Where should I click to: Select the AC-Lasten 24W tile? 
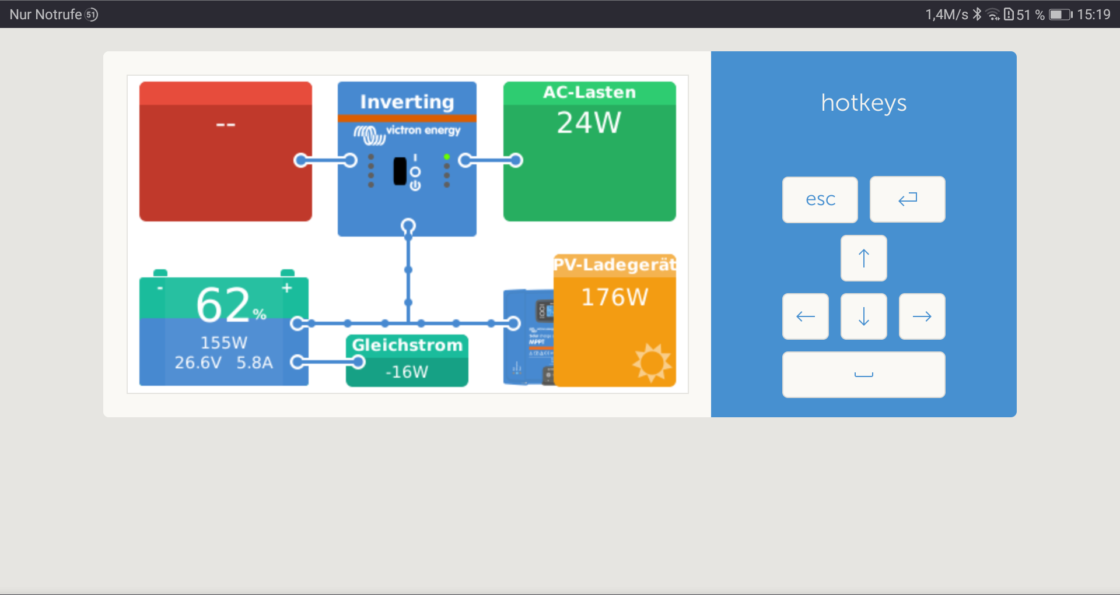(x=589, y=152)
